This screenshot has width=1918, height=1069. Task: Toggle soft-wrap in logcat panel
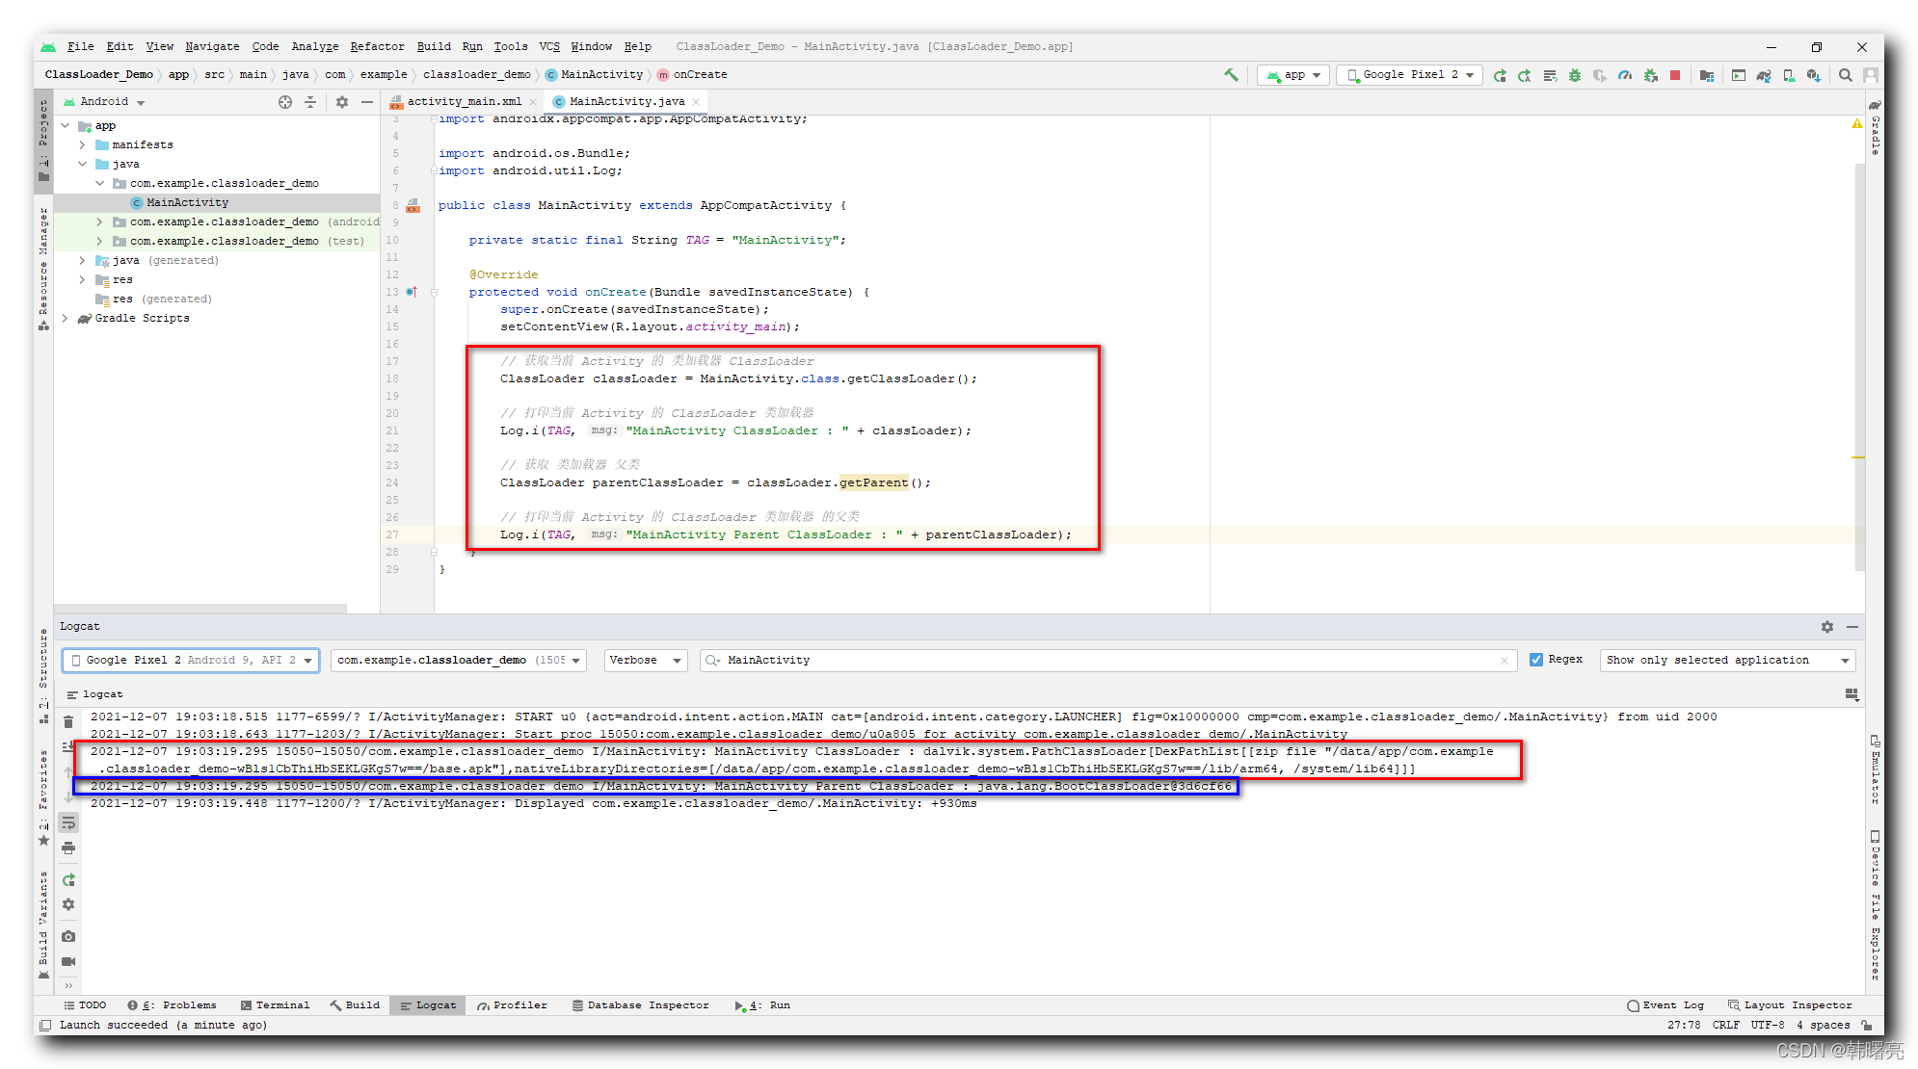(x=68, y=823)
